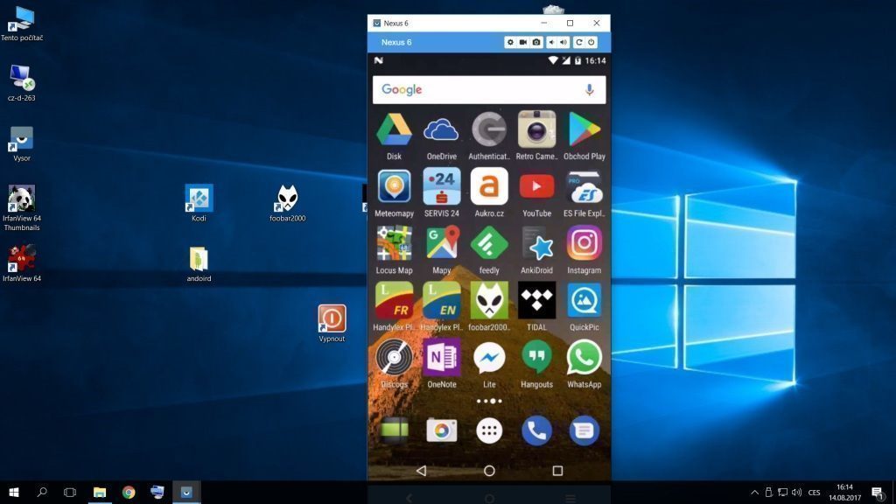Select the Vypnout desktop shortcut
This screenshot has height=504, width=896.
click(332, 324)
